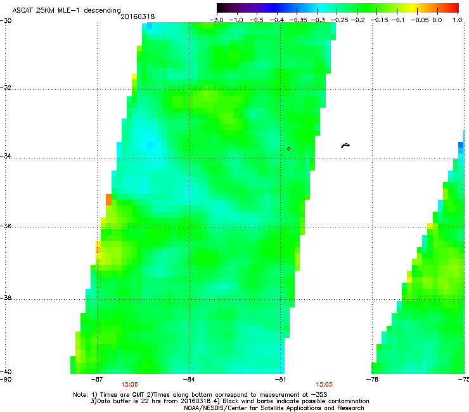469x412 pixels.
Task: Click the "ASCAT 25KM MLE-1 descending" title
Action: (67, 10)
